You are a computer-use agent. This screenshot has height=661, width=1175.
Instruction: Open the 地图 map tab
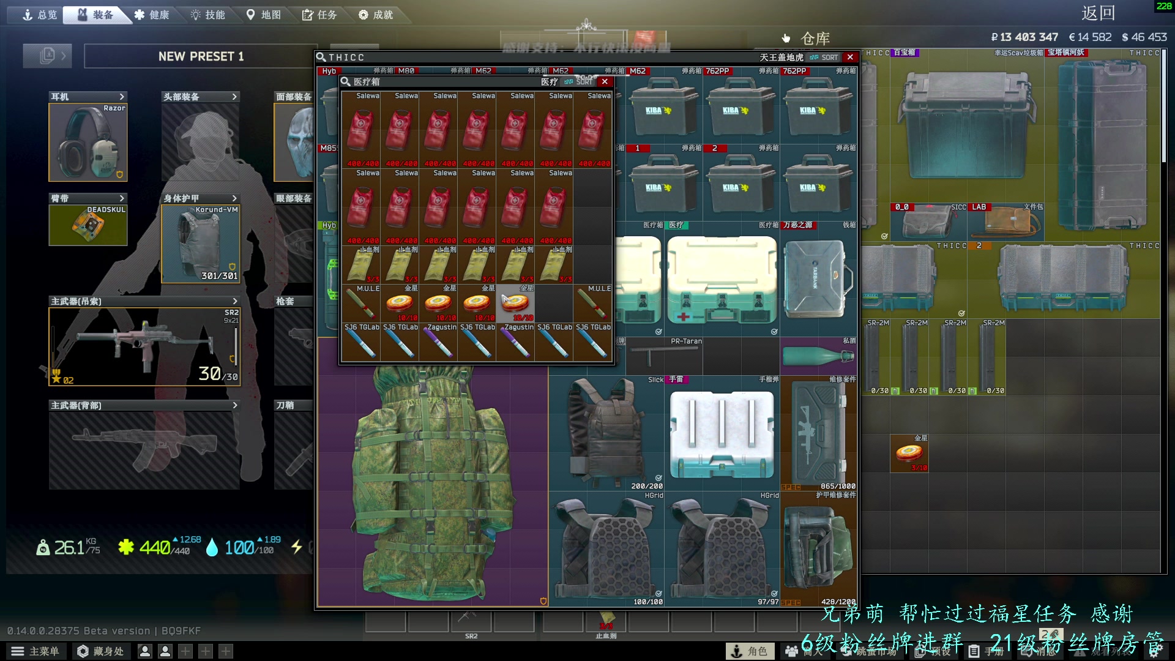tap(264, 15)
